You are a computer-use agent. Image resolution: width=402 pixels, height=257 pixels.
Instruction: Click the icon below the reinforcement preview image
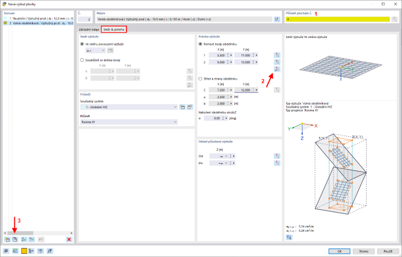(289, 237)
